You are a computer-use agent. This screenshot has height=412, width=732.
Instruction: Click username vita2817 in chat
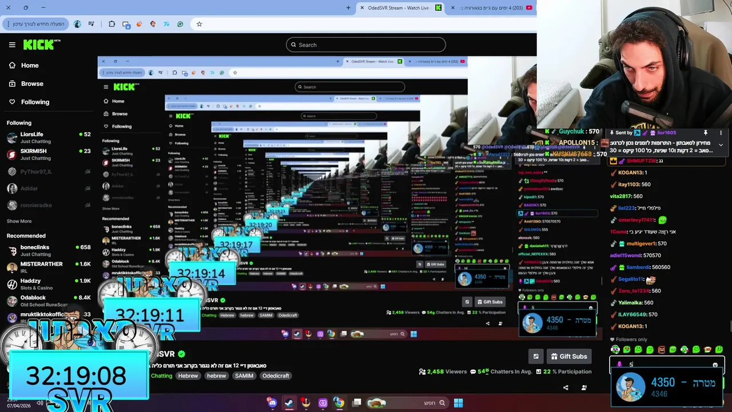tap(620, 196)
